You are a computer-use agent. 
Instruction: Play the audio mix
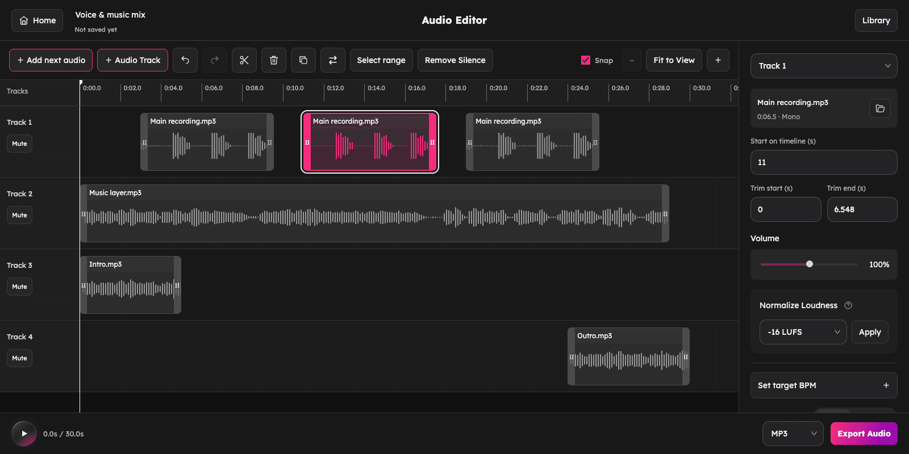24,434
